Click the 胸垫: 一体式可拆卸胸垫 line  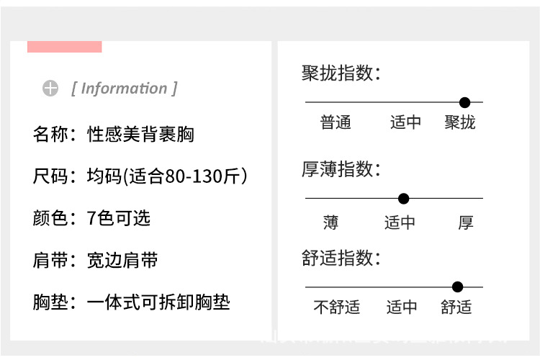tap(131, 302)
